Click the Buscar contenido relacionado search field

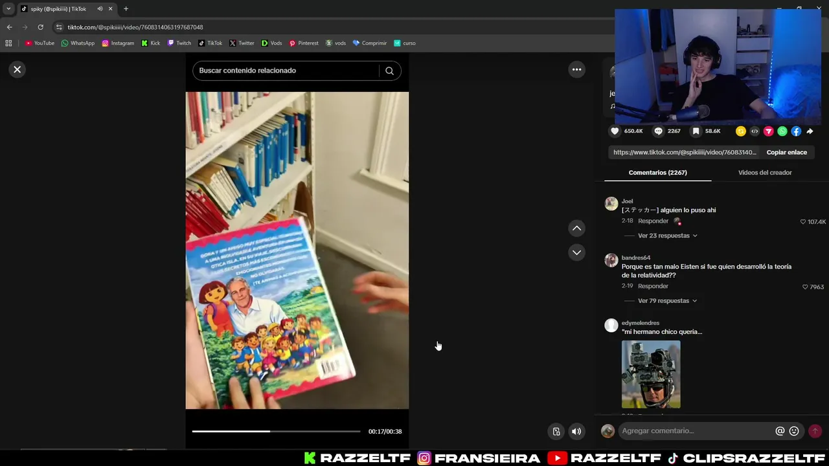(x=286, y=71)
